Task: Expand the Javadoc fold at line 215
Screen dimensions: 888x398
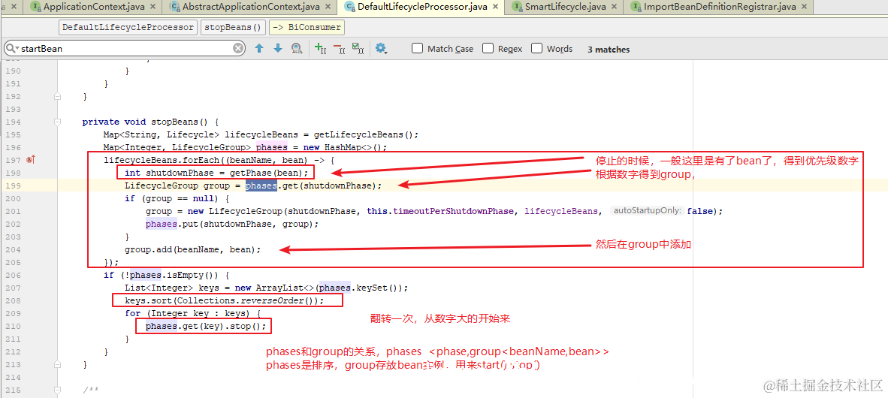Action: 57,390
